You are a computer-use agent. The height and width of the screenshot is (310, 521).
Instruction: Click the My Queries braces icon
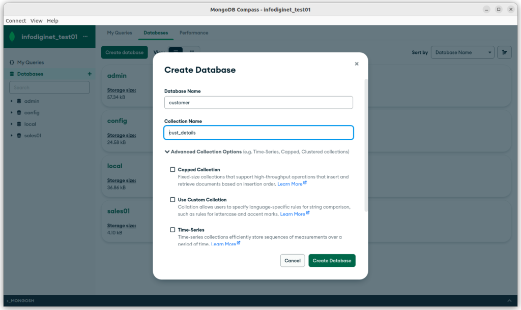(12, 63)
